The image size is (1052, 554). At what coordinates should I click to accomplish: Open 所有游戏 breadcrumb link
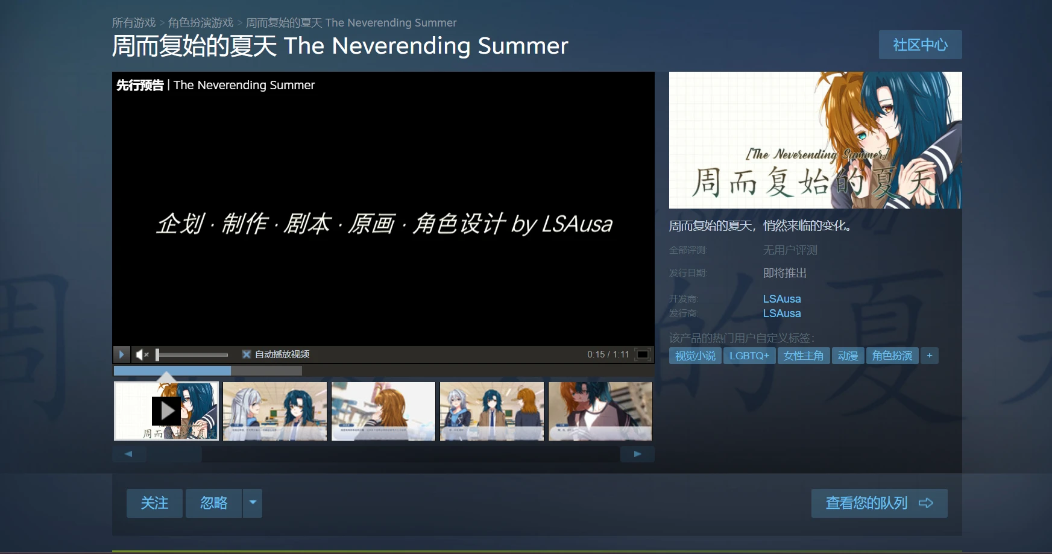[134, 23]
